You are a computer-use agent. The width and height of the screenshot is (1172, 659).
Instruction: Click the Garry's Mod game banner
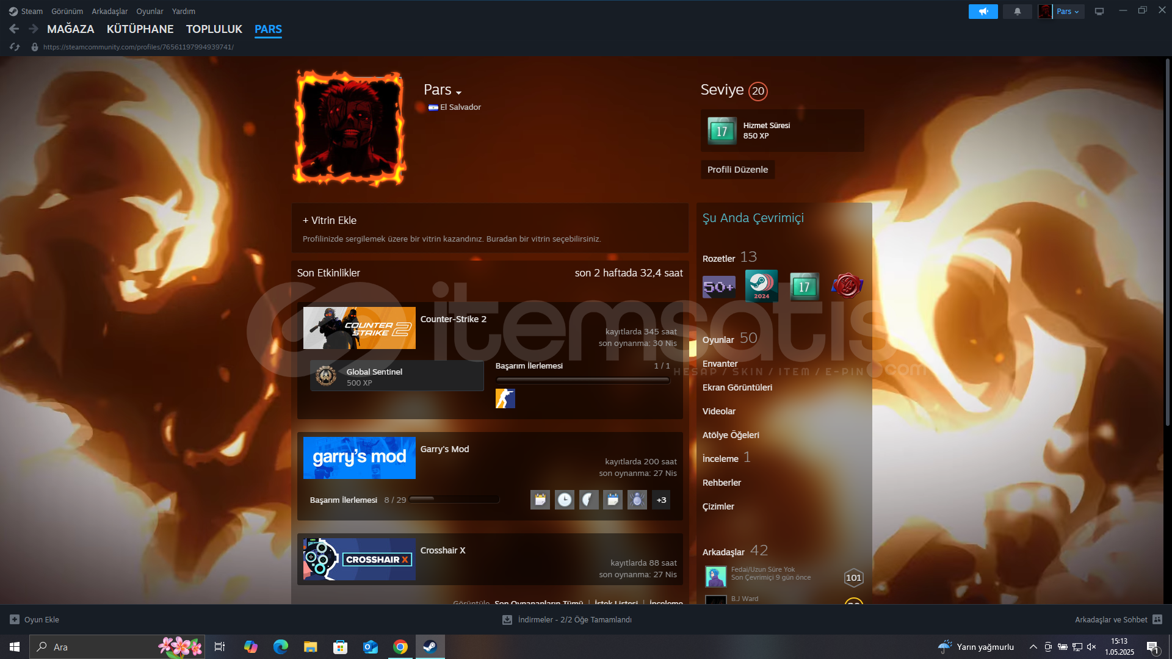pos(360,458)
